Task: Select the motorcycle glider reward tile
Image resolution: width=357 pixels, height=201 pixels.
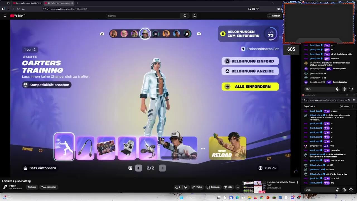Action: 148,148
